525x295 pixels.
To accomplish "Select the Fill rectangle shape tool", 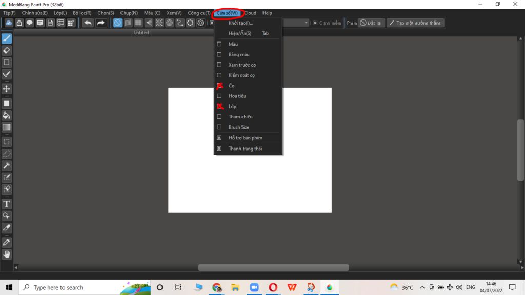I will click(7, 103).
